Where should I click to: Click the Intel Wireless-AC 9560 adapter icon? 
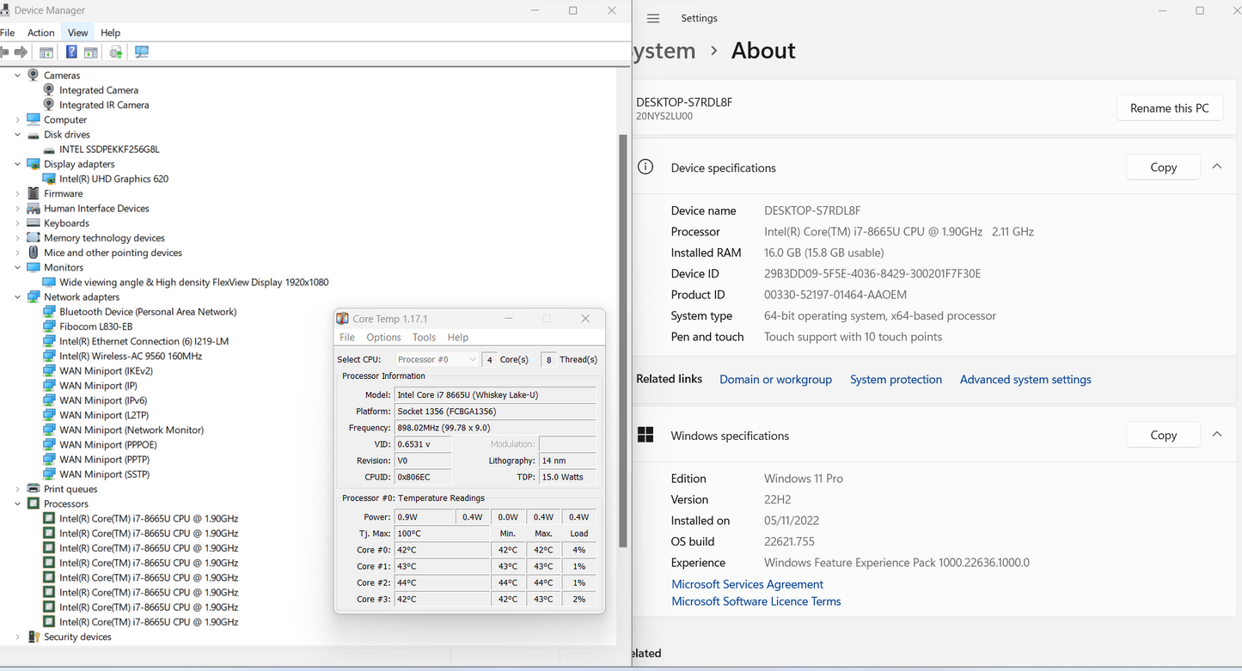pos(49,356)
